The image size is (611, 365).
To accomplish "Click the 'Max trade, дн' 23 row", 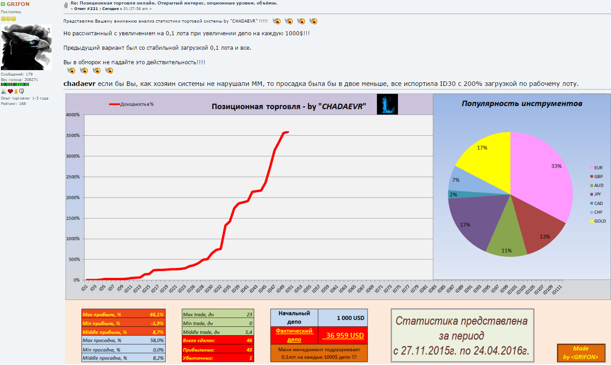I will point(218,314).
